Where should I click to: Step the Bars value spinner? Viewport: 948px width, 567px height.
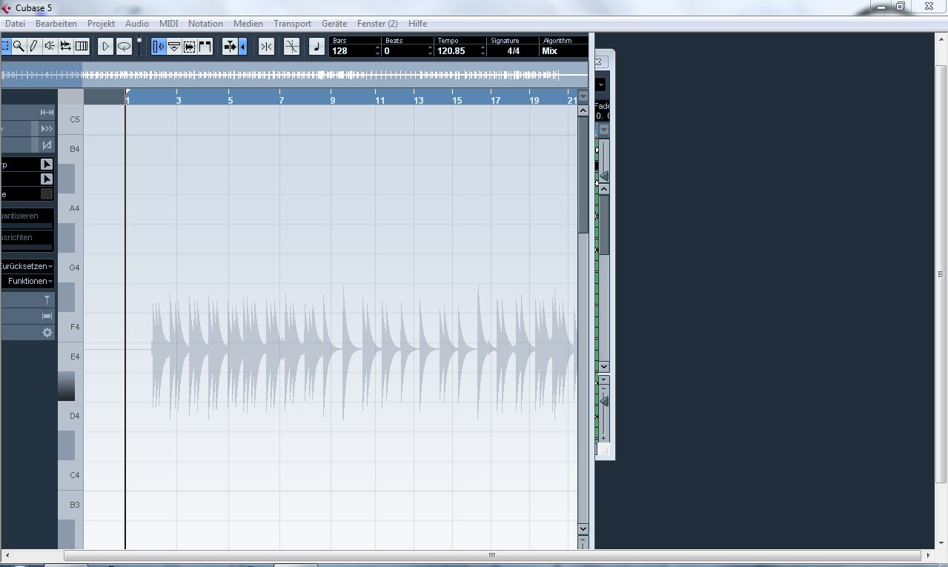point(378,51)
